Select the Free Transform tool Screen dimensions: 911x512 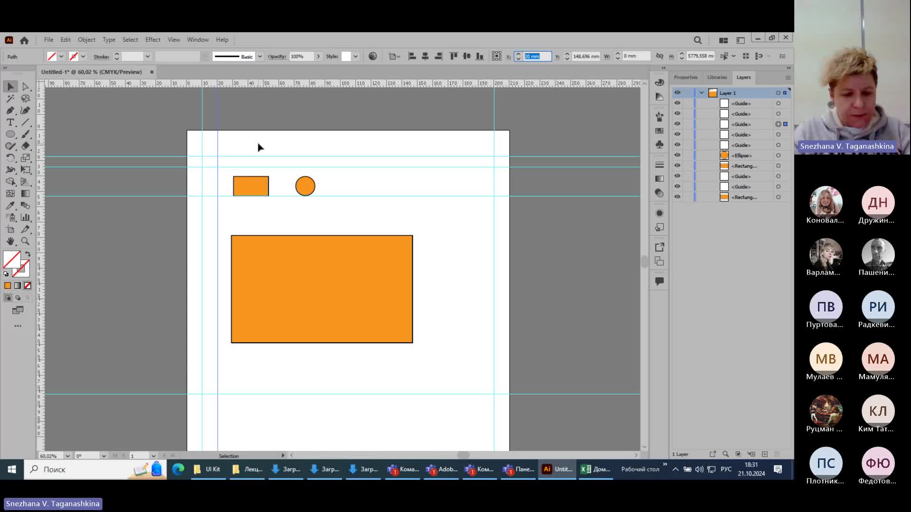(26, 170)
